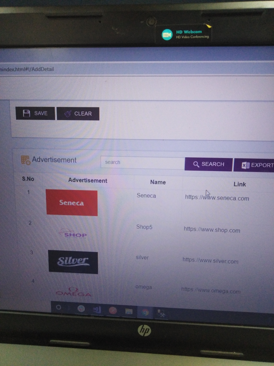Click the Advertisement table grid icon
Screen dimensions: 274x366
coord(25,160)
